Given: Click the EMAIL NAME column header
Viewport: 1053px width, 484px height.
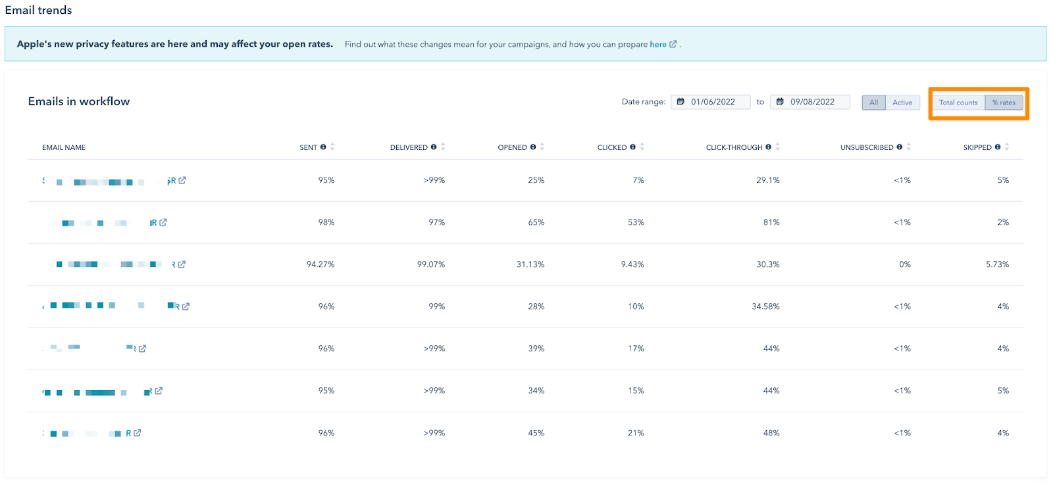Looking at the screenshot, I should 64,147.
